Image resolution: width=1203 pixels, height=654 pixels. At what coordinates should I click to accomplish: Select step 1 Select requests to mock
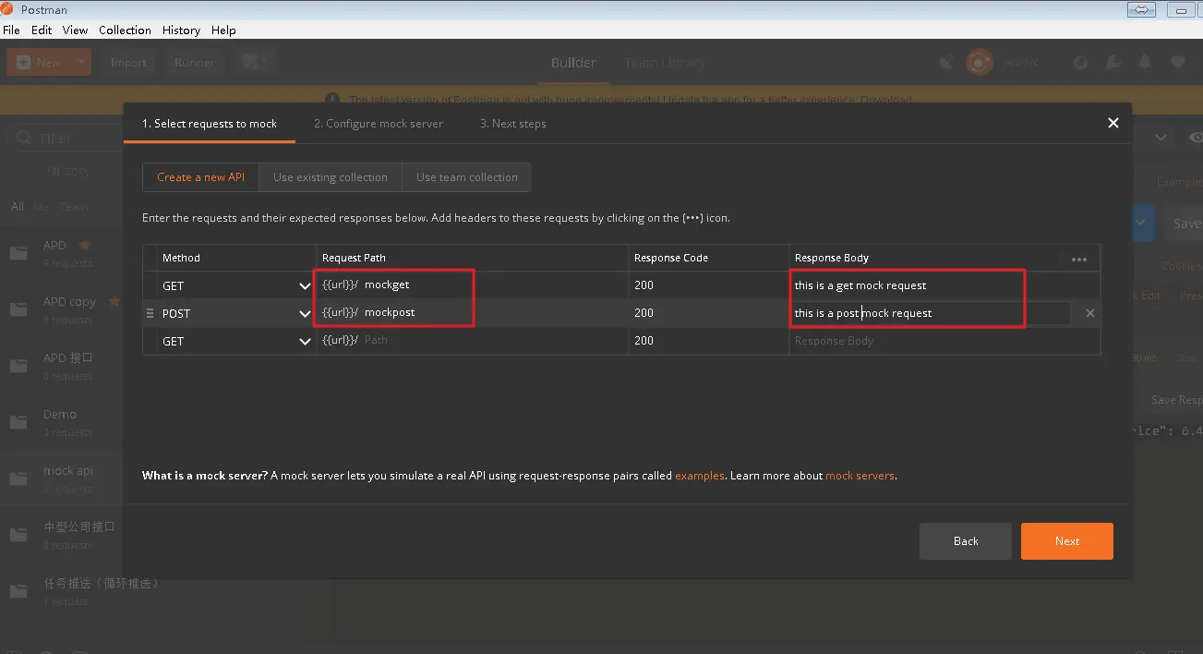click(210, 124)
